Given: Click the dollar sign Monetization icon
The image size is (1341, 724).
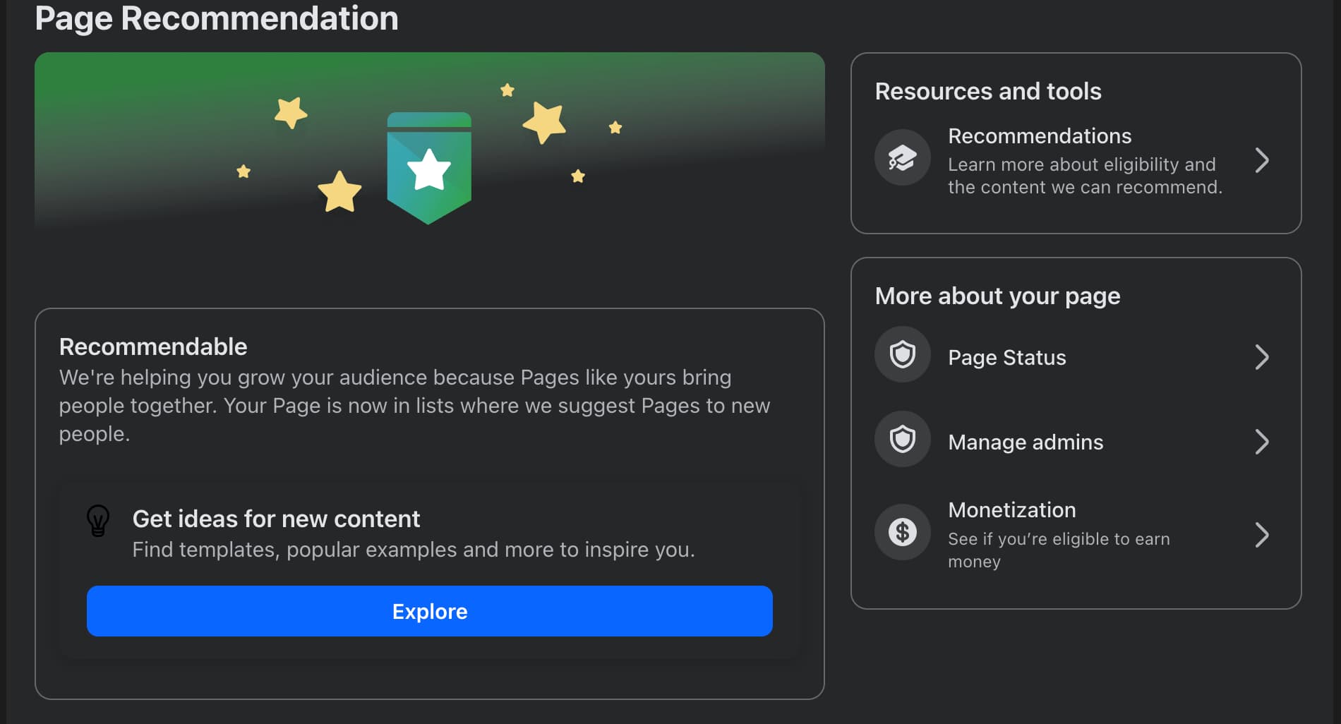Looking at the screenshot, I should [x=902, y=532].
